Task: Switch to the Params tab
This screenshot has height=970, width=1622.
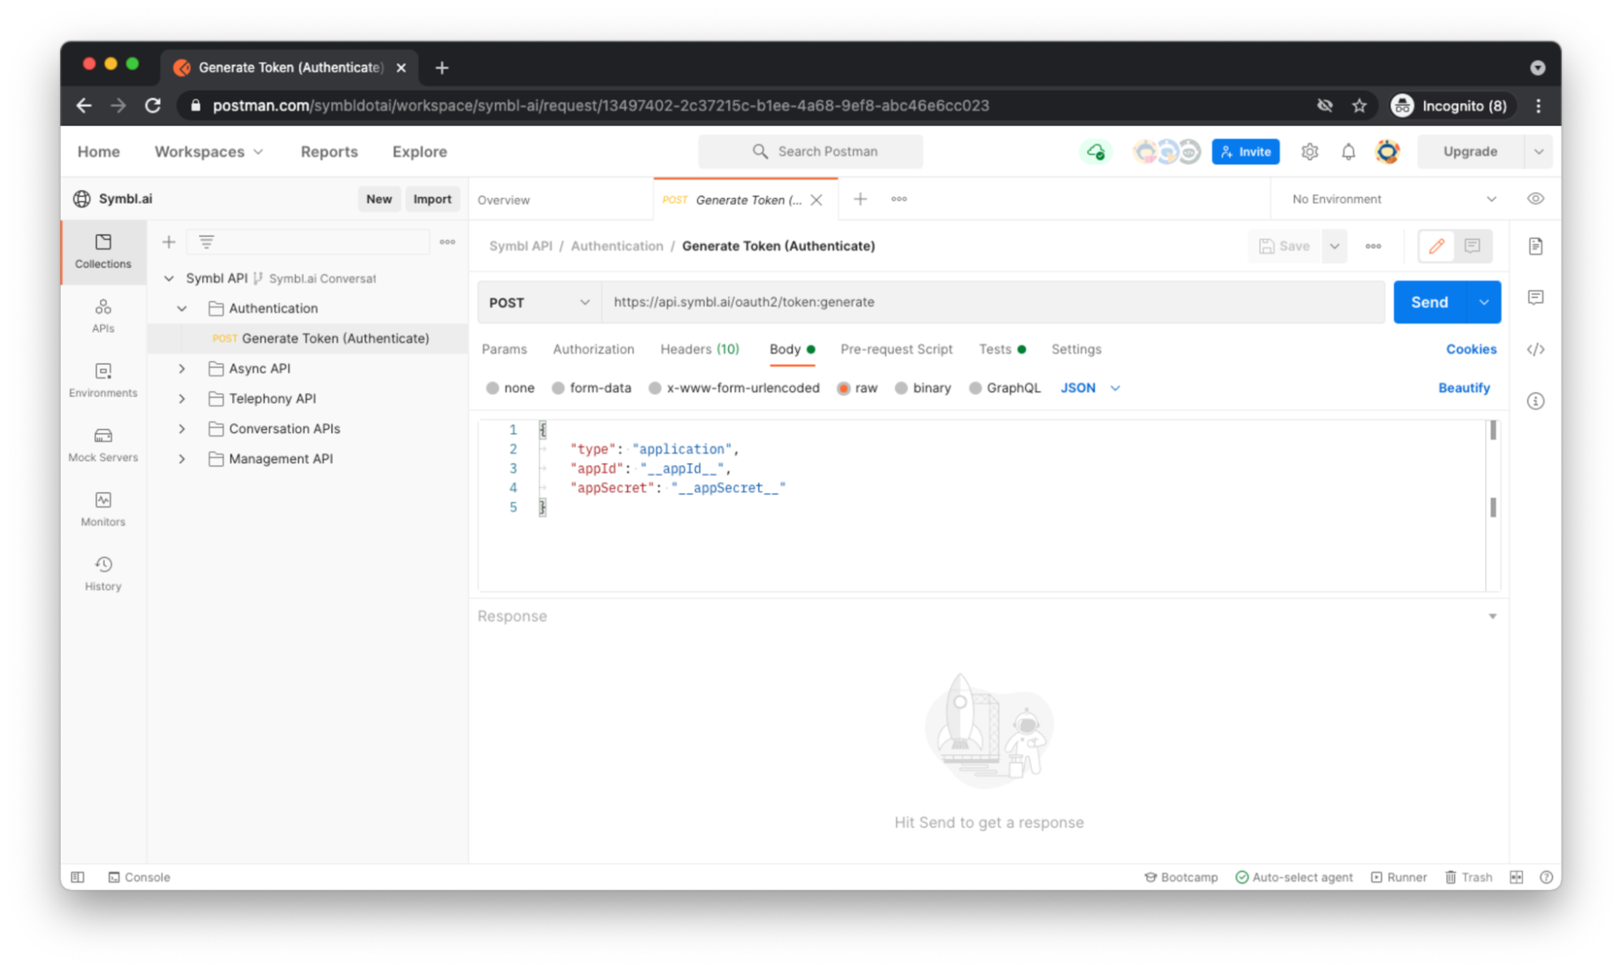Action: [504, 349]
